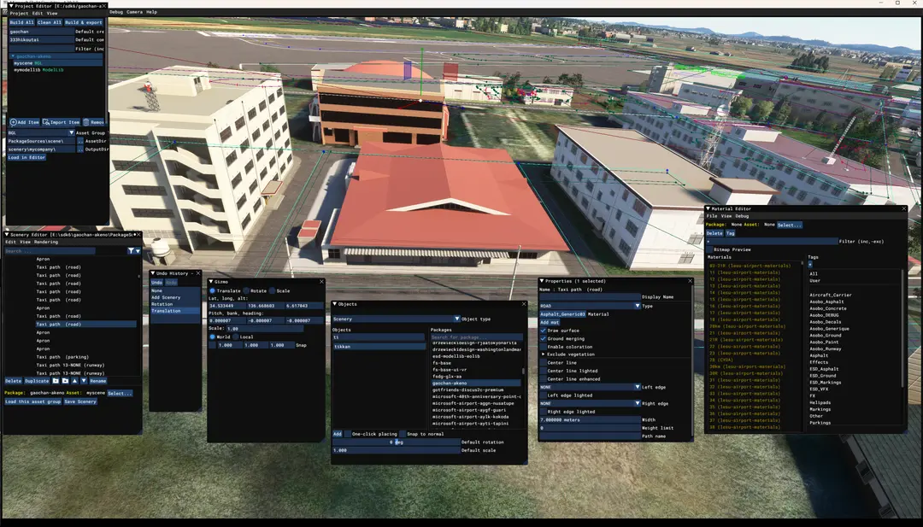
Task: Collapse the Project Editor window via title triangle
Action: click(x=11, y=6)
